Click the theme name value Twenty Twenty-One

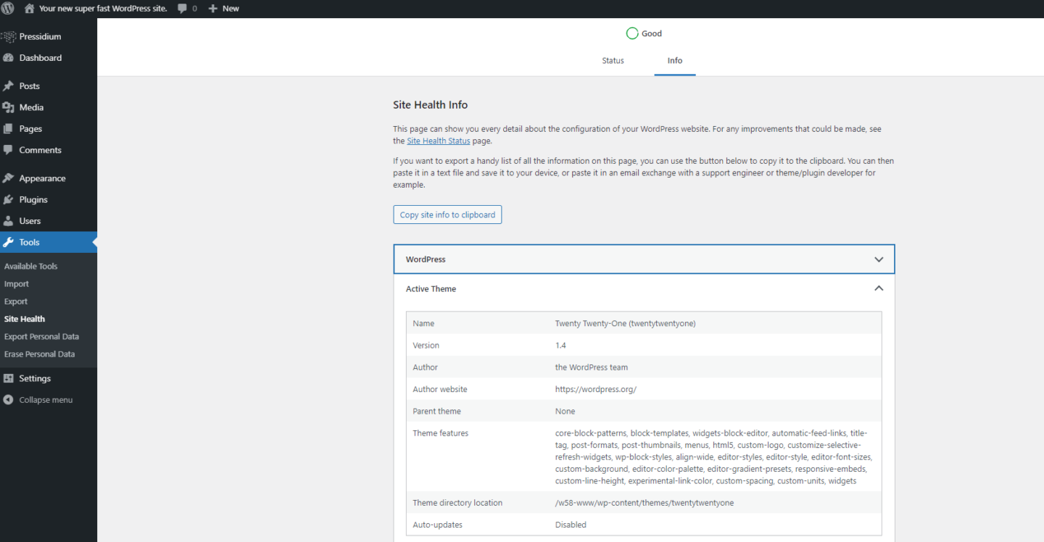(x=625, y=324)
